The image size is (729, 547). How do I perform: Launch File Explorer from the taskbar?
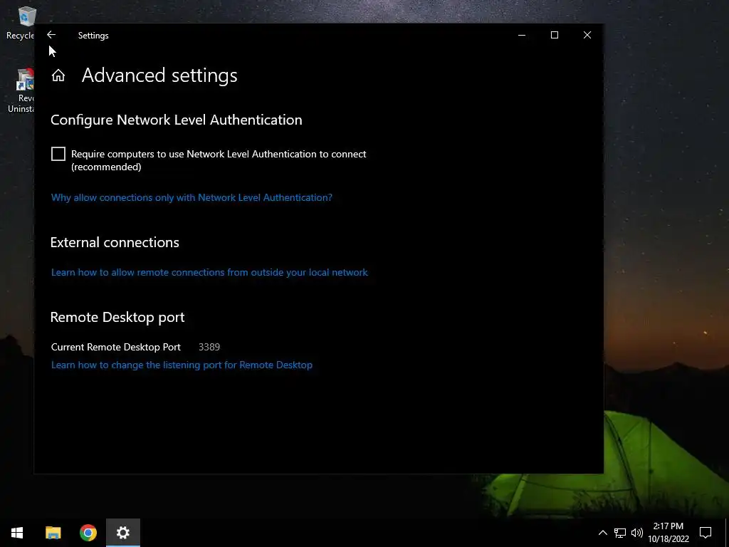(x=53, y=533)
